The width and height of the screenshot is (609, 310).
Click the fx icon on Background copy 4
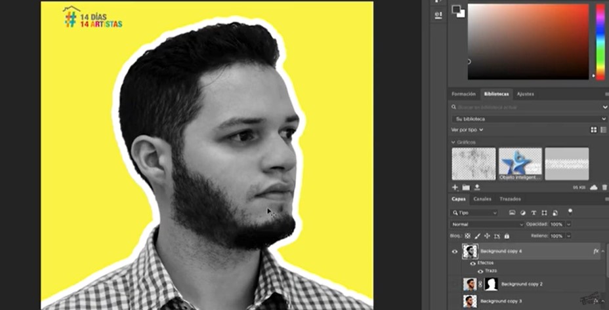(596, 251)
